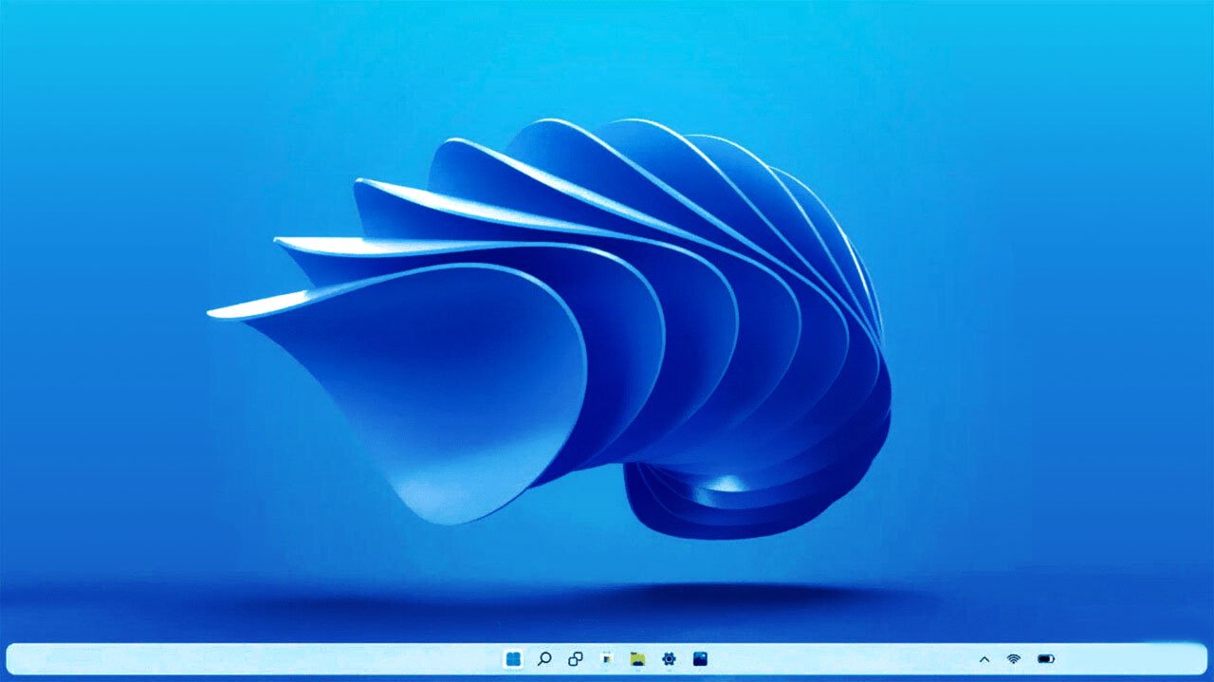Viewport: 1214px width, 682px height.
Task: Click the battery icon in the system tray
Action: (x=1045, y=658)
